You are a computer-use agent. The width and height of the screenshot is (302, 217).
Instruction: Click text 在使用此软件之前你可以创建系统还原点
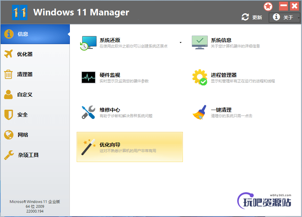click(x=134, y=46)
